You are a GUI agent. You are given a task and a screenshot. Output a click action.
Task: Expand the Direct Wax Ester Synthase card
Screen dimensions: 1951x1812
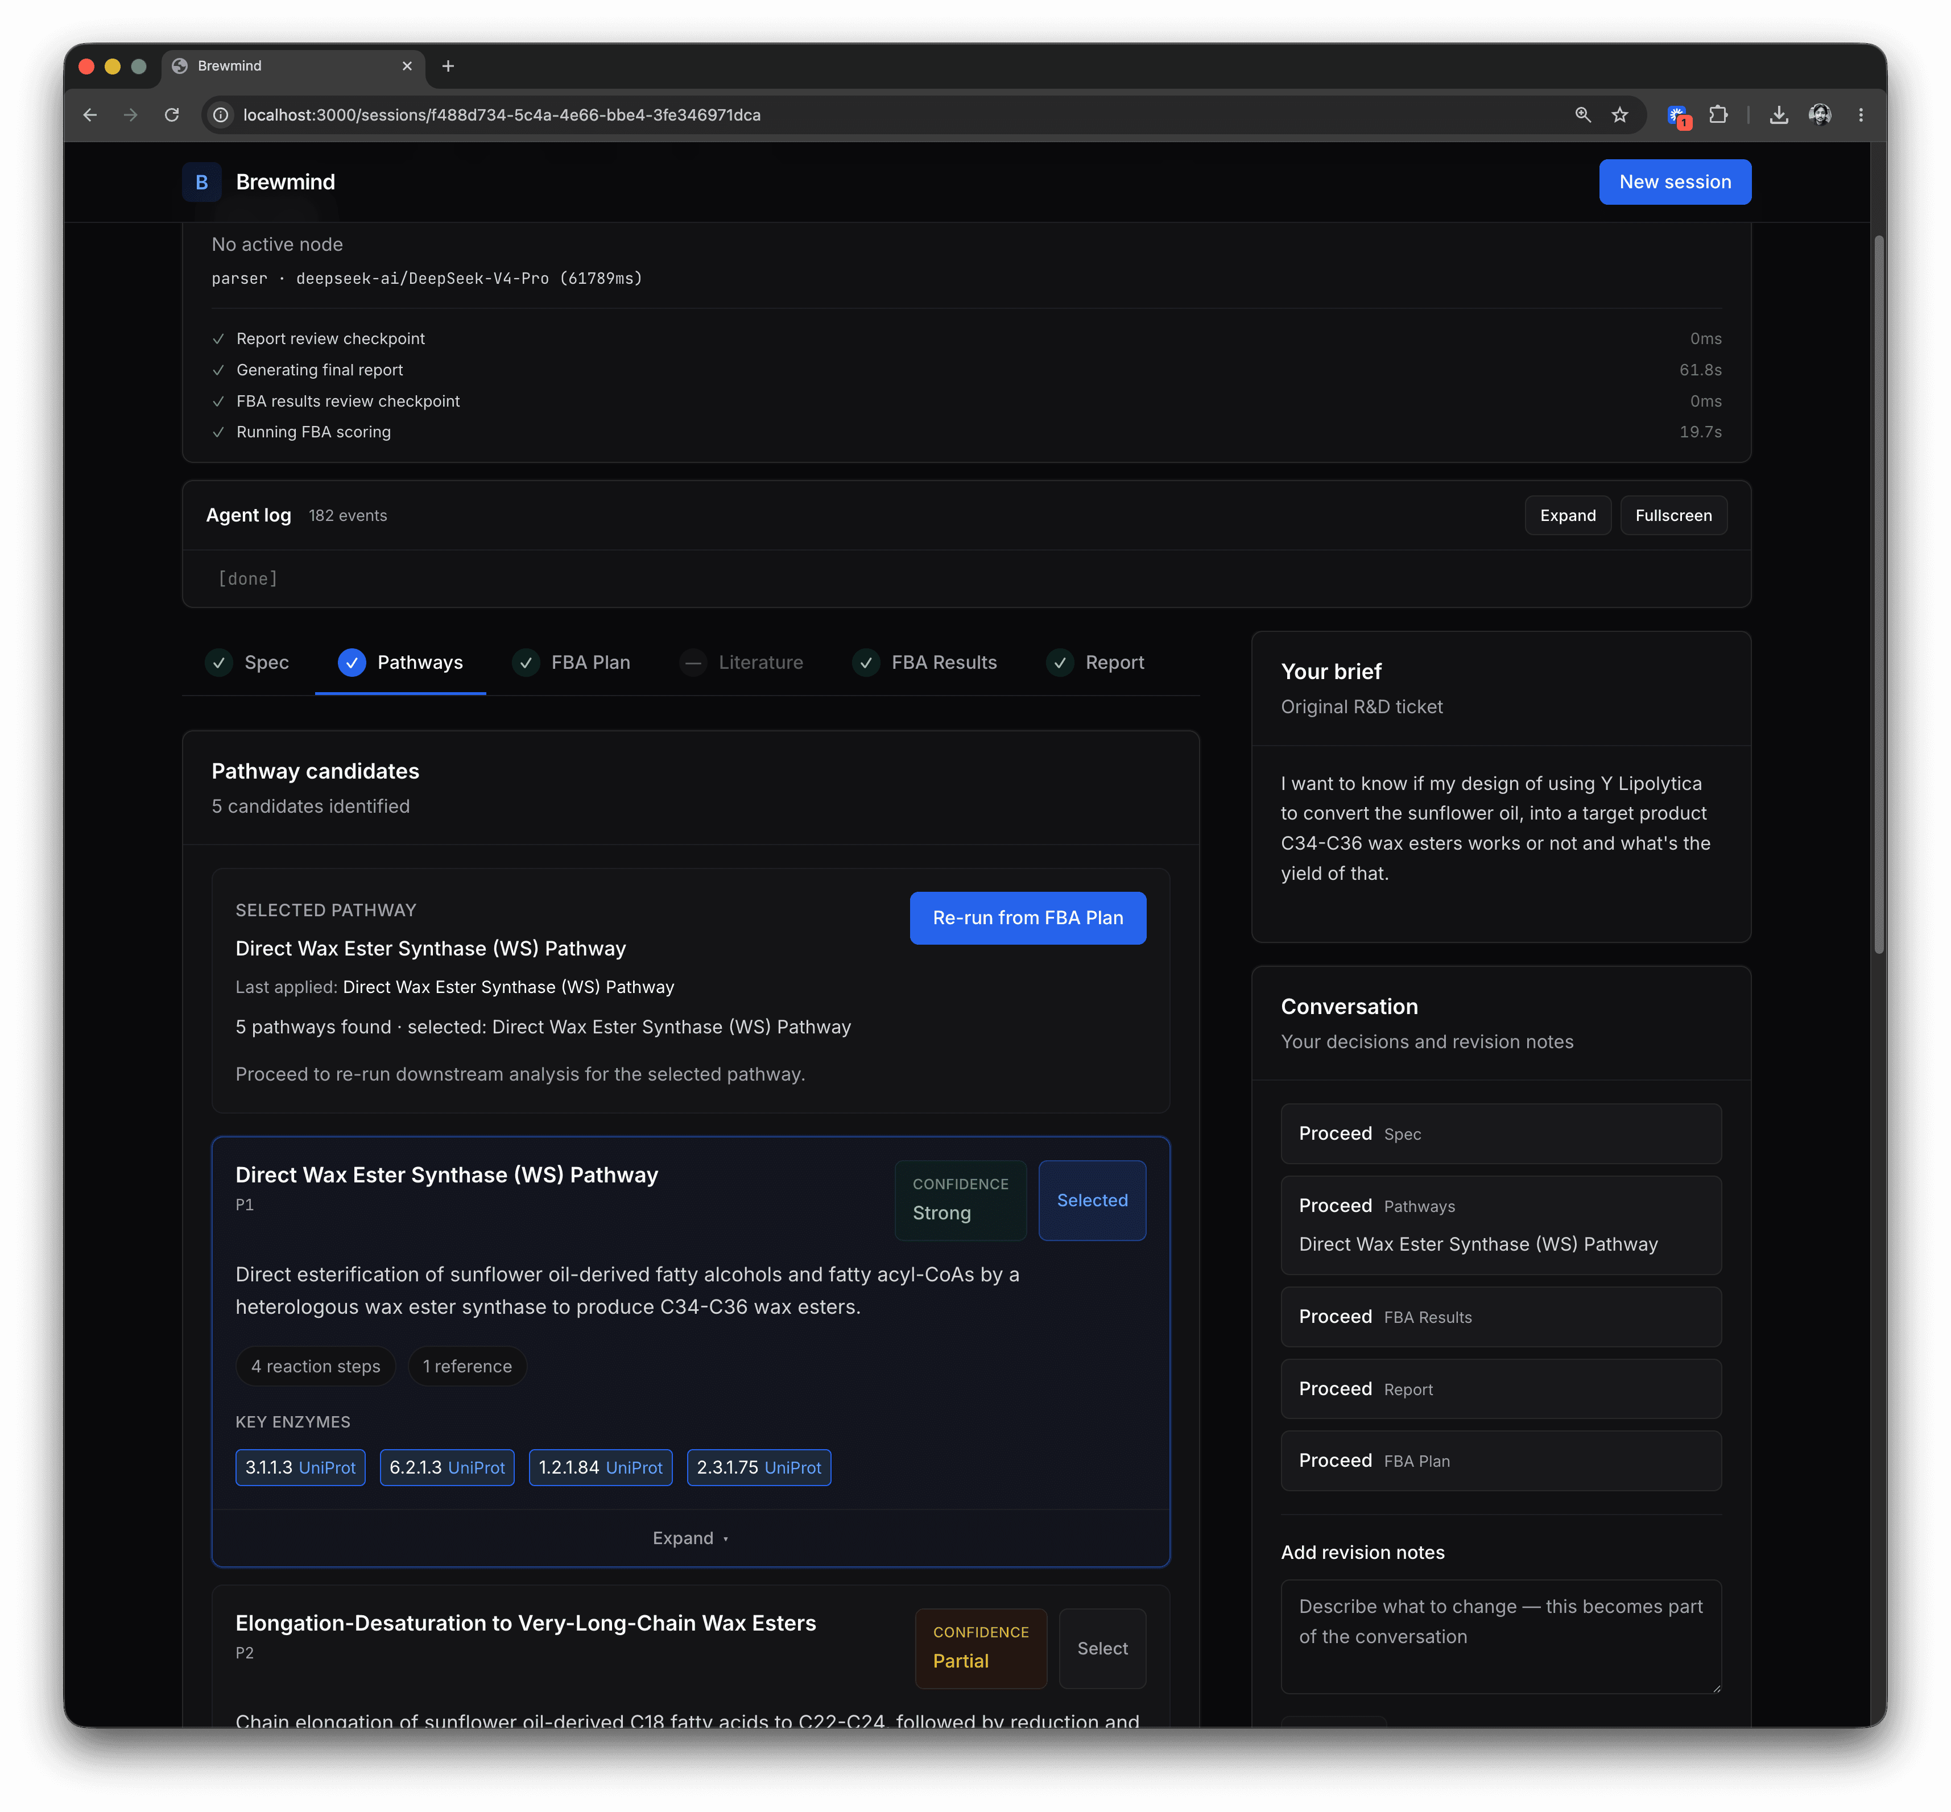(x=690, y=1537)
